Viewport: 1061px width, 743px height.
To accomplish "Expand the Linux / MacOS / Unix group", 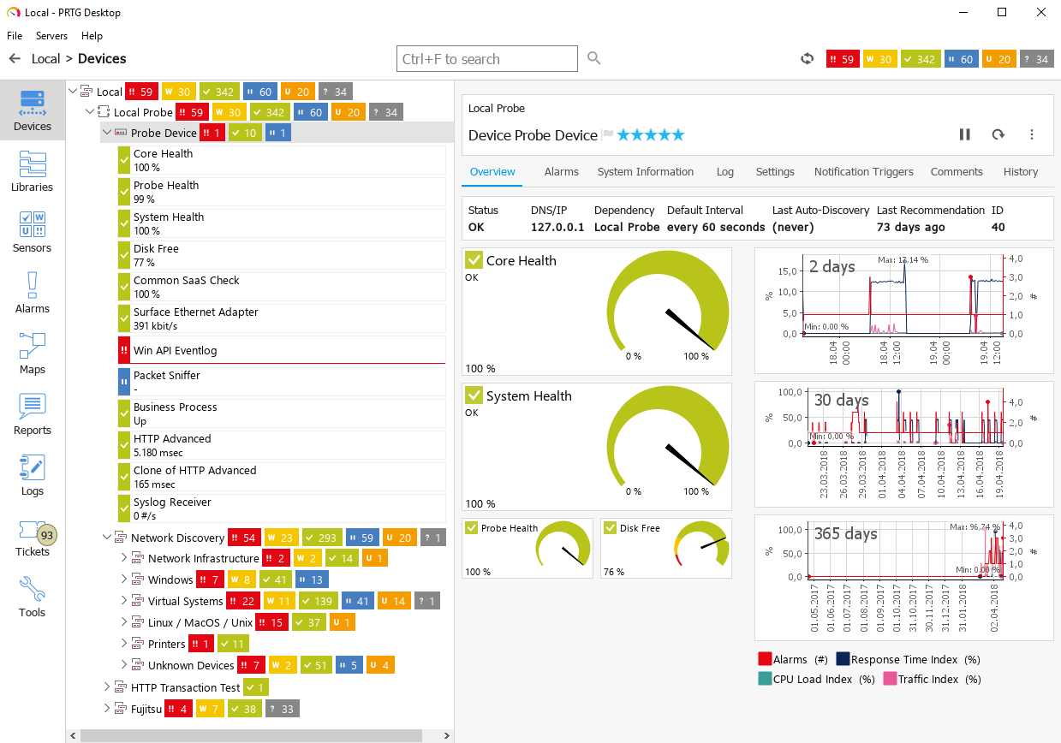I will tap(124, 622).
